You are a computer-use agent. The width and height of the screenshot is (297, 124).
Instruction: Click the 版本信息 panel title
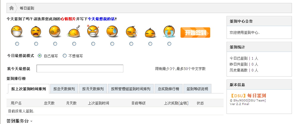237,85
